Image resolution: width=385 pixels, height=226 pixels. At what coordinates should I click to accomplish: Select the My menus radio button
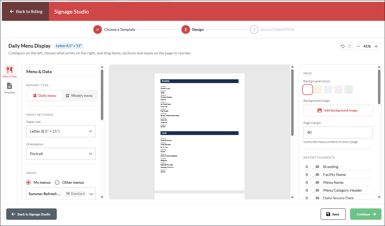point(28,182)
